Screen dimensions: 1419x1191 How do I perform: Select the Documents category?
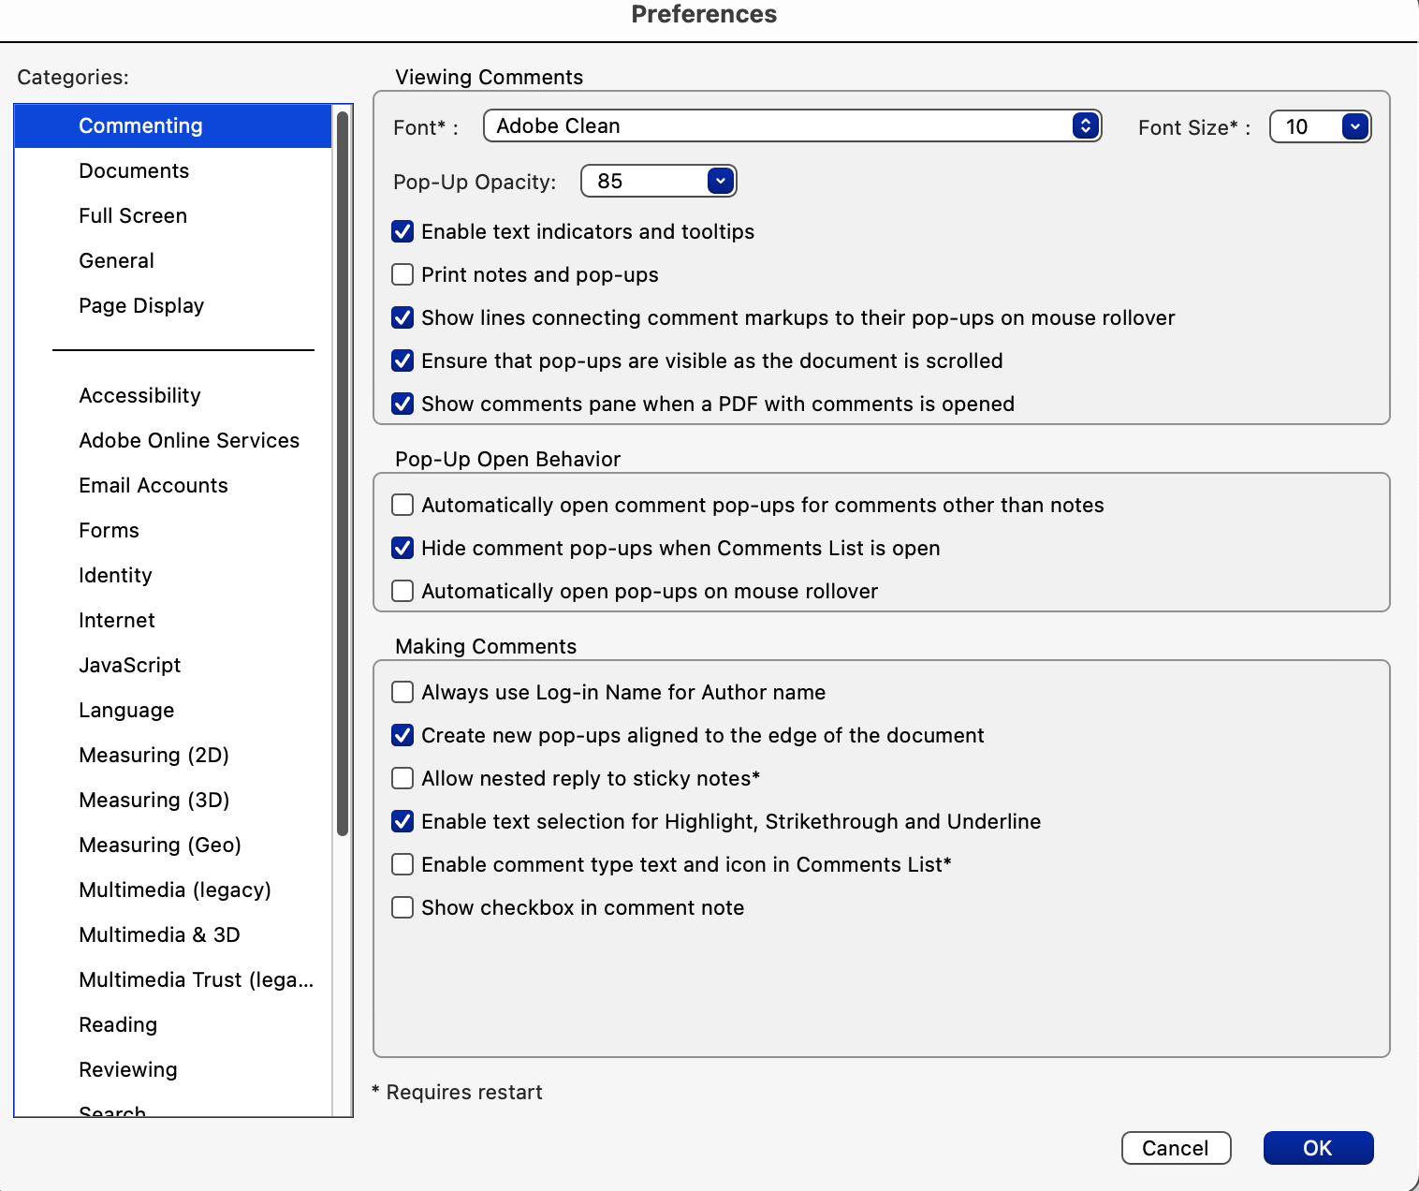tap(134, 170)
